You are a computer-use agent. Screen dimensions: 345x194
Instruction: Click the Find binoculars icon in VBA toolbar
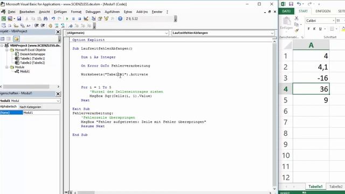tap(45, 19)
